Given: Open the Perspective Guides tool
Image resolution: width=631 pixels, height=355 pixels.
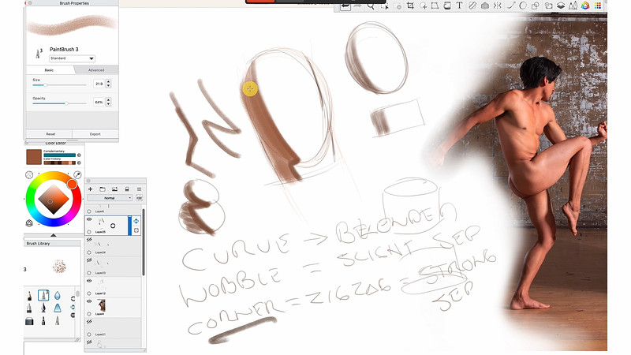Looking at the screenshot, I should click(485, 6).
